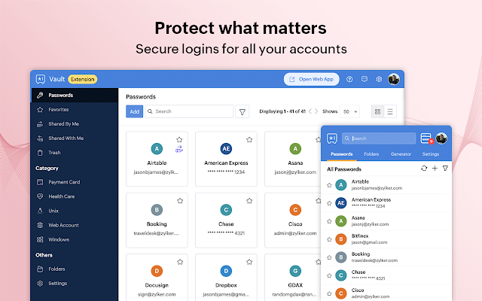Open the settings gear in Vault header
The height and width of the screenshot is (301, 482).
(x=379, y=79)
